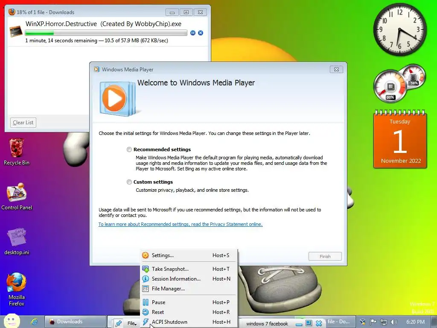Viewport: 437px width, 328px height.
Task: Click VM toolbar minimize icon
Action: click(299, 324)
